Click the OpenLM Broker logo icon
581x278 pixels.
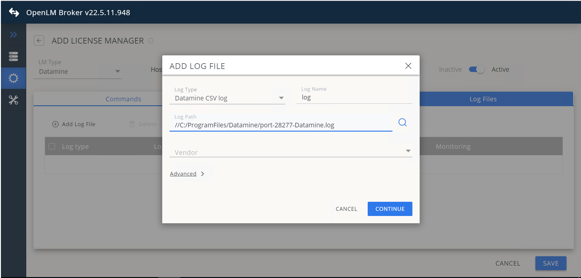pyautogui.click(x=14, y=12)
